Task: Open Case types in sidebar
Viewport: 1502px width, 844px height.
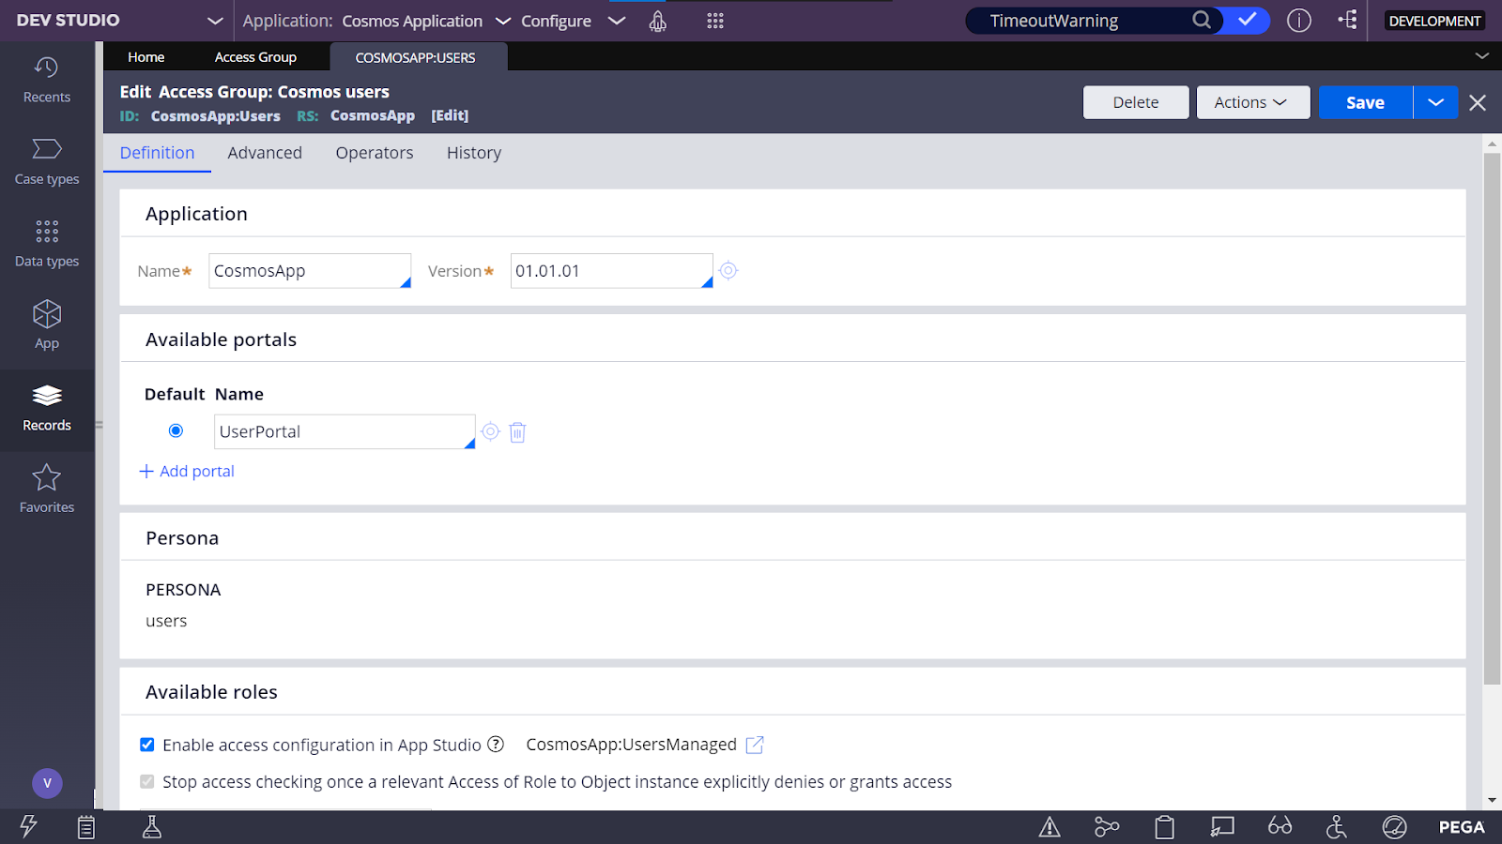Action: 47,162
